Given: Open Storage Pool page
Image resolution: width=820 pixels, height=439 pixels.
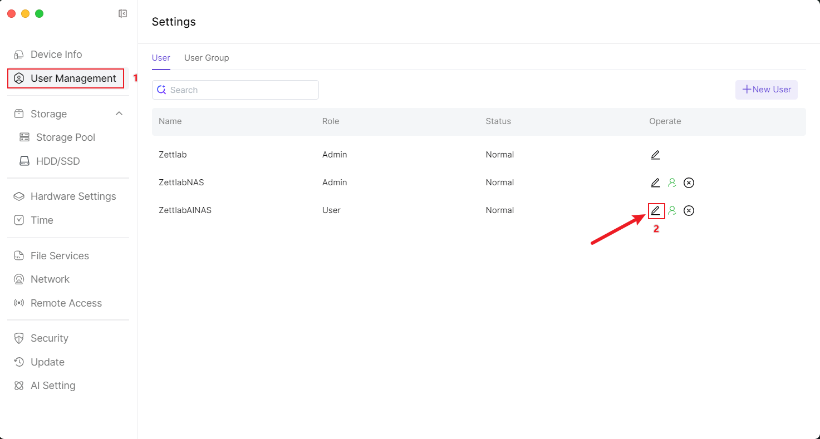Looking at the screenshot, I should tap(65, 137).
